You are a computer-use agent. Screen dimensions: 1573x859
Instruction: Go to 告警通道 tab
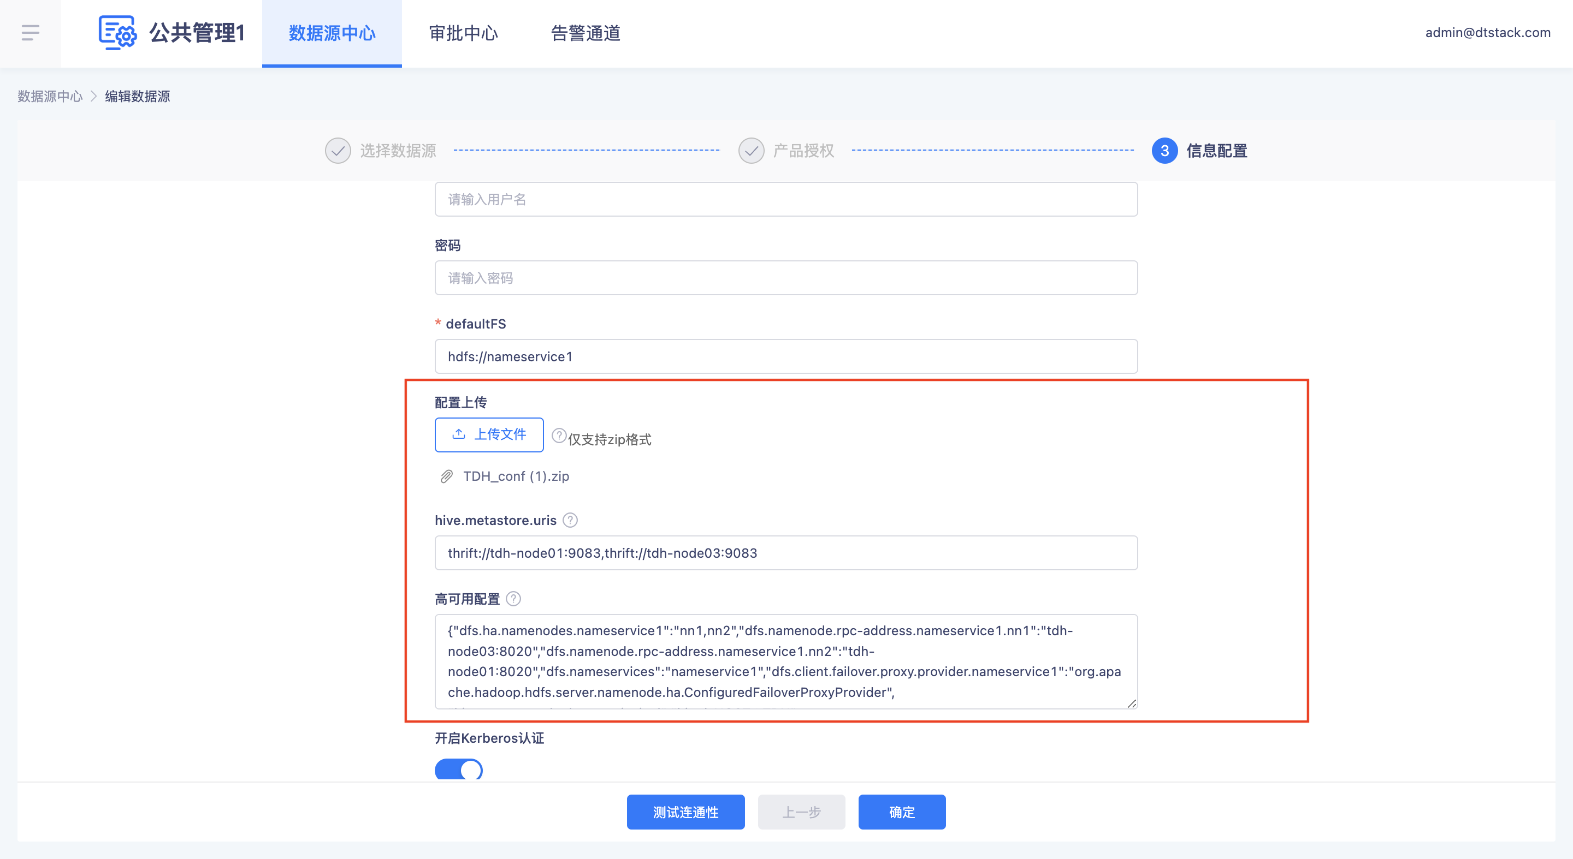tap(586, 33)
